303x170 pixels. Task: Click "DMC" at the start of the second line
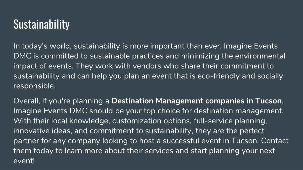click(22, 56)
